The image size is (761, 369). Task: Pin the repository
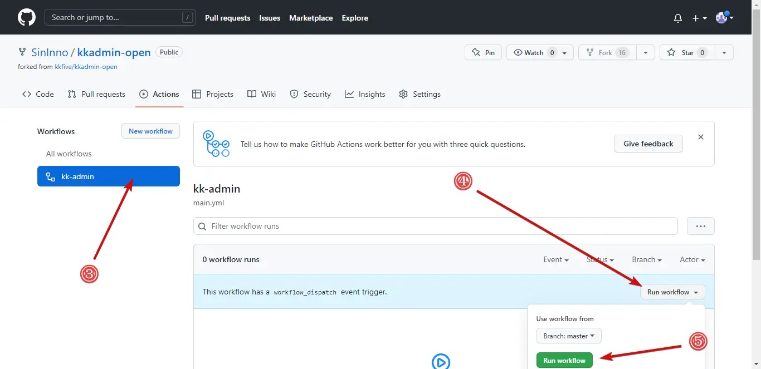click(483, 52)
